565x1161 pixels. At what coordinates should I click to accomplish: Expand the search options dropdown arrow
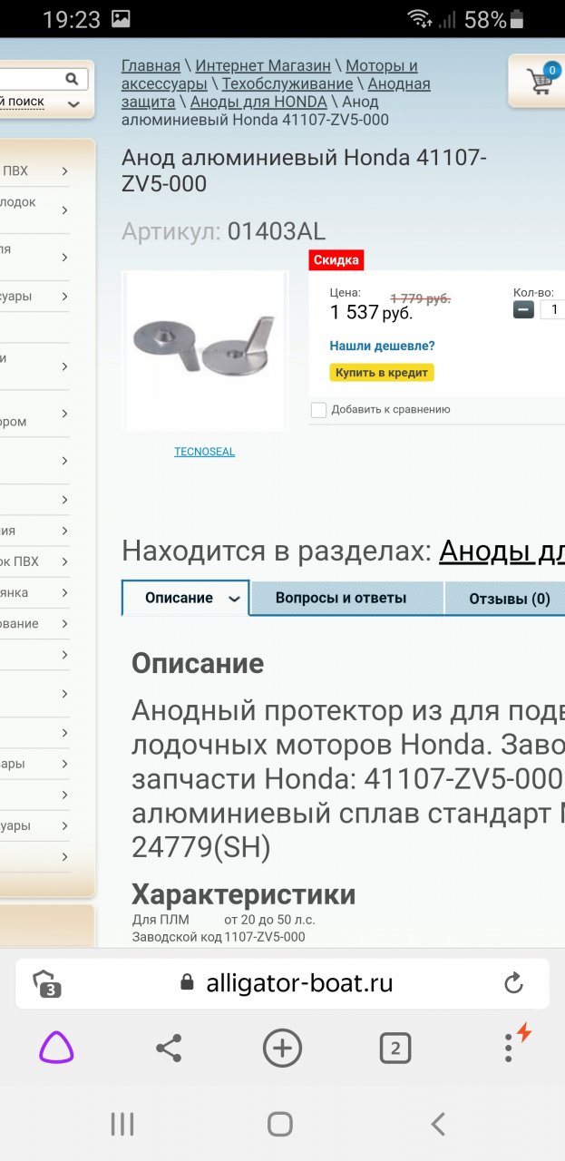coord(73,103)
